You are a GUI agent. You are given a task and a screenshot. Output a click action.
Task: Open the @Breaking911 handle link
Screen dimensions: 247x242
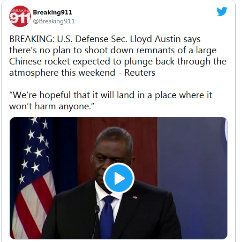54,21
